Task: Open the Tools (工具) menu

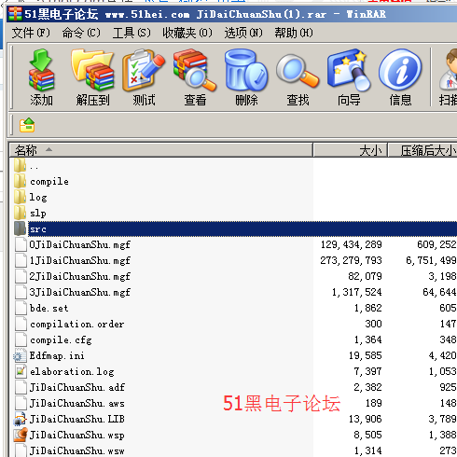Action: [132, 33]
